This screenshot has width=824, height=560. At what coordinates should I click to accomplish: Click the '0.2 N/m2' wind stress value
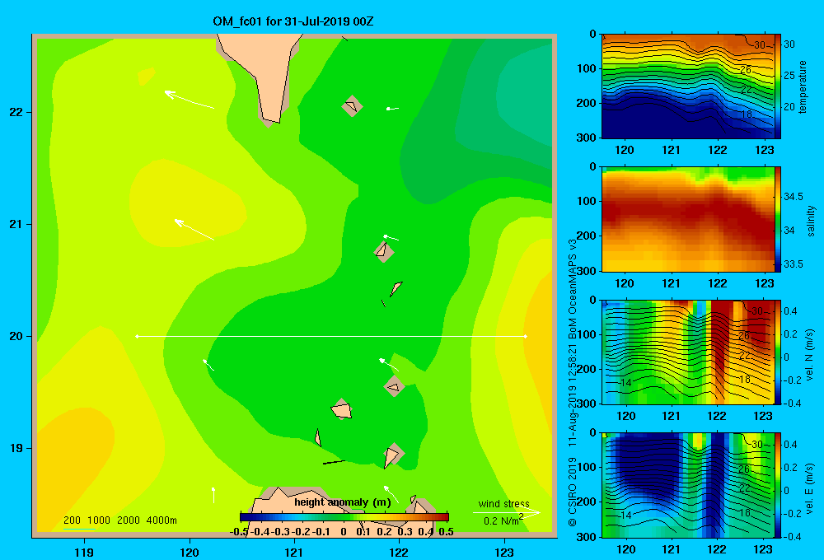[503, 520]
